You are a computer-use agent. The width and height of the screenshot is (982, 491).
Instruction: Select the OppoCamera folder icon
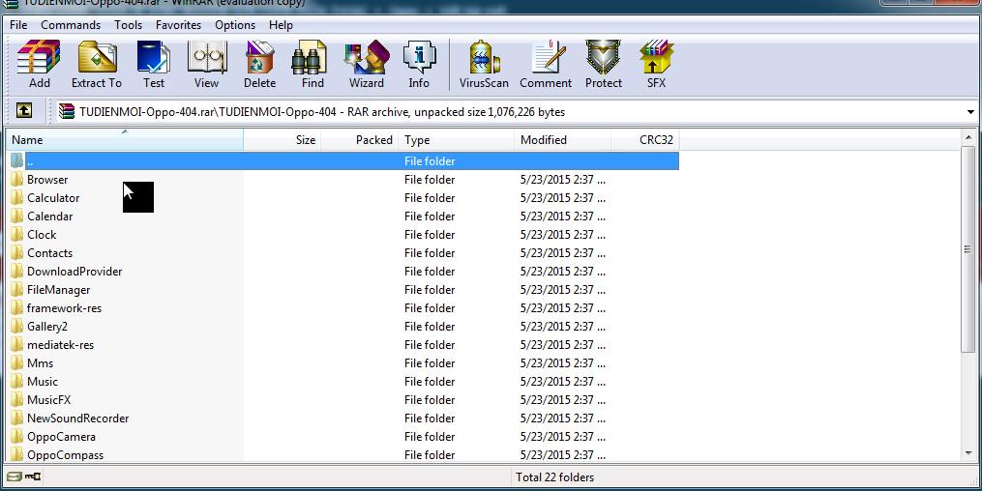click(x=16, y=437)
